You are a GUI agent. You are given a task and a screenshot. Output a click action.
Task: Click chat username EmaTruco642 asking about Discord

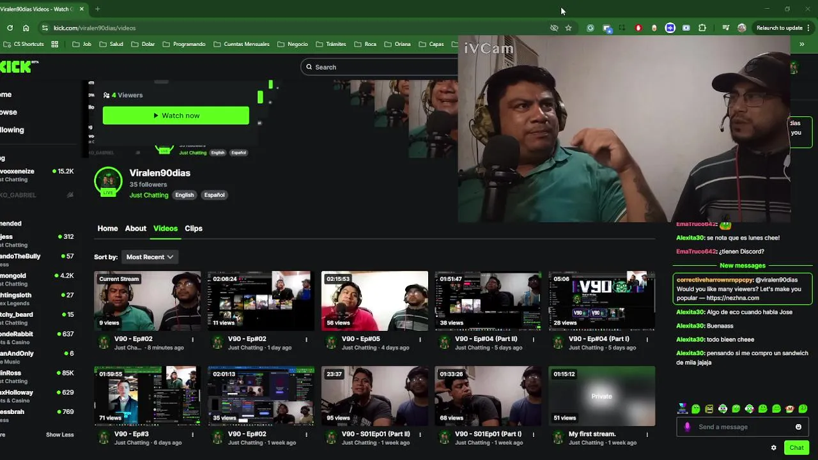[697, 252]
